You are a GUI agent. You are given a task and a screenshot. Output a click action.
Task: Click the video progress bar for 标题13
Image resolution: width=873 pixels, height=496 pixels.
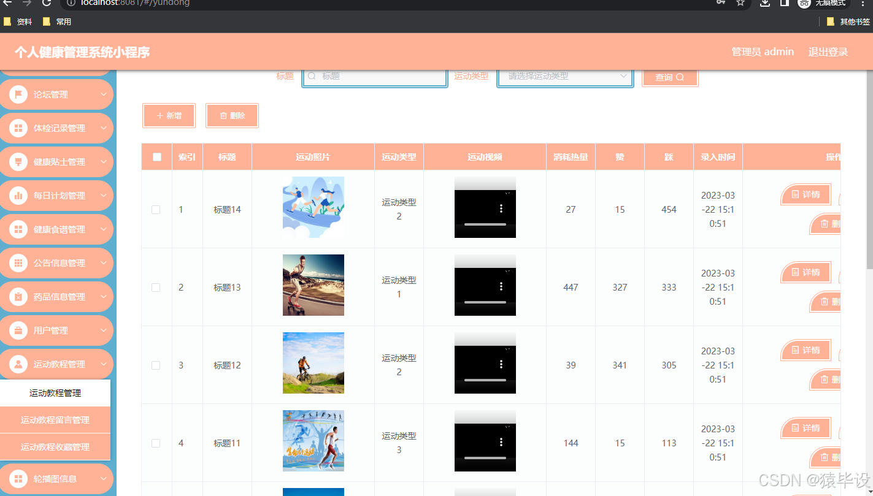click(x=485, y=302)
